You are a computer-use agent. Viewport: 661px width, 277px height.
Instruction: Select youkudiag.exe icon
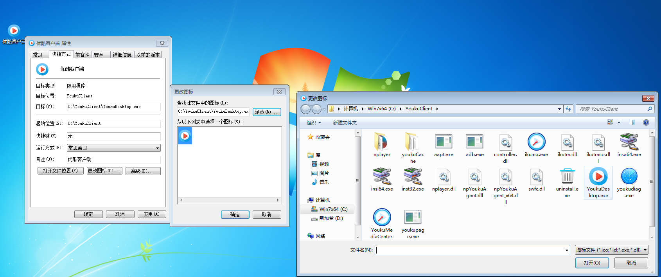(629, 176)
